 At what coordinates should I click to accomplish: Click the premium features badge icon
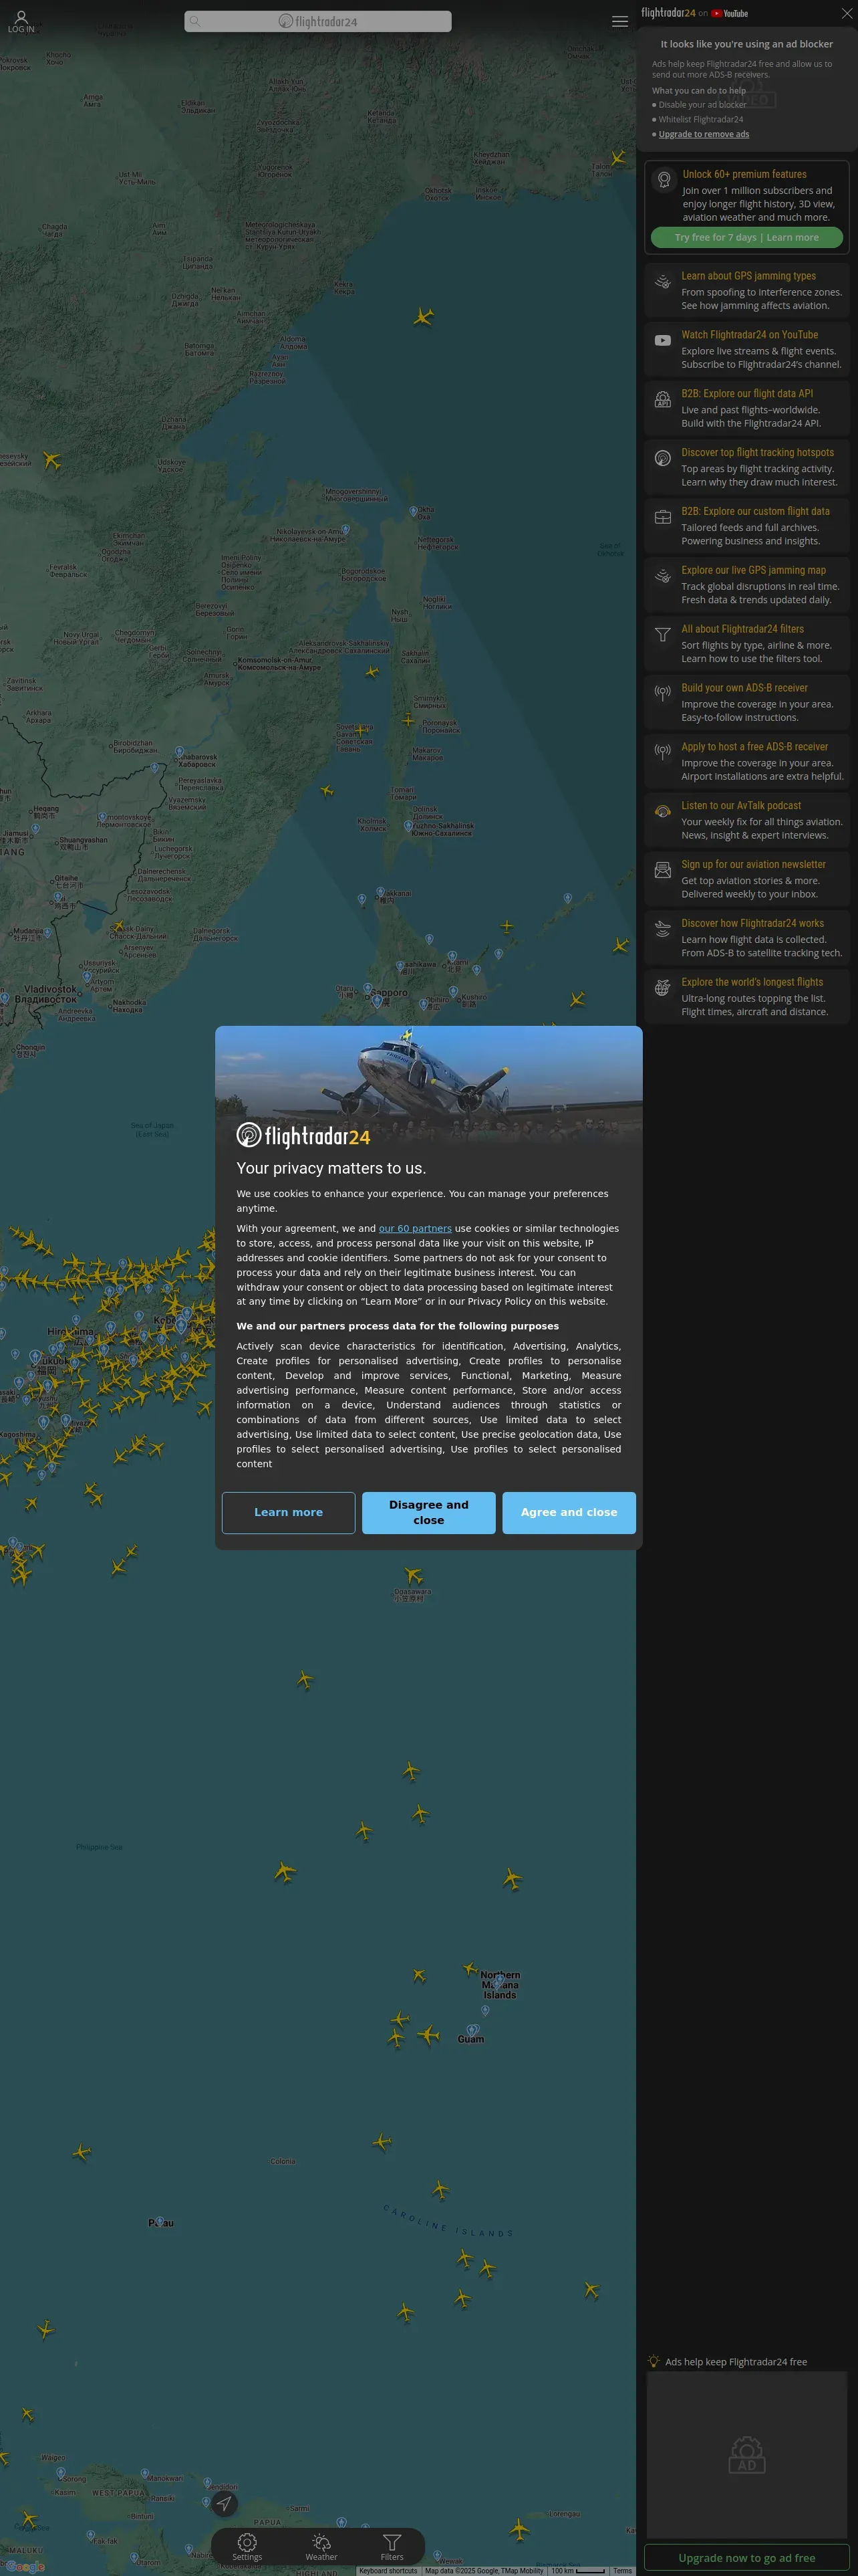[664, 180]
